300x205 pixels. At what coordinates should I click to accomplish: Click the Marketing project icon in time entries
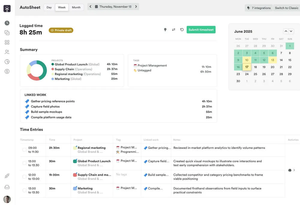(75, 188)
